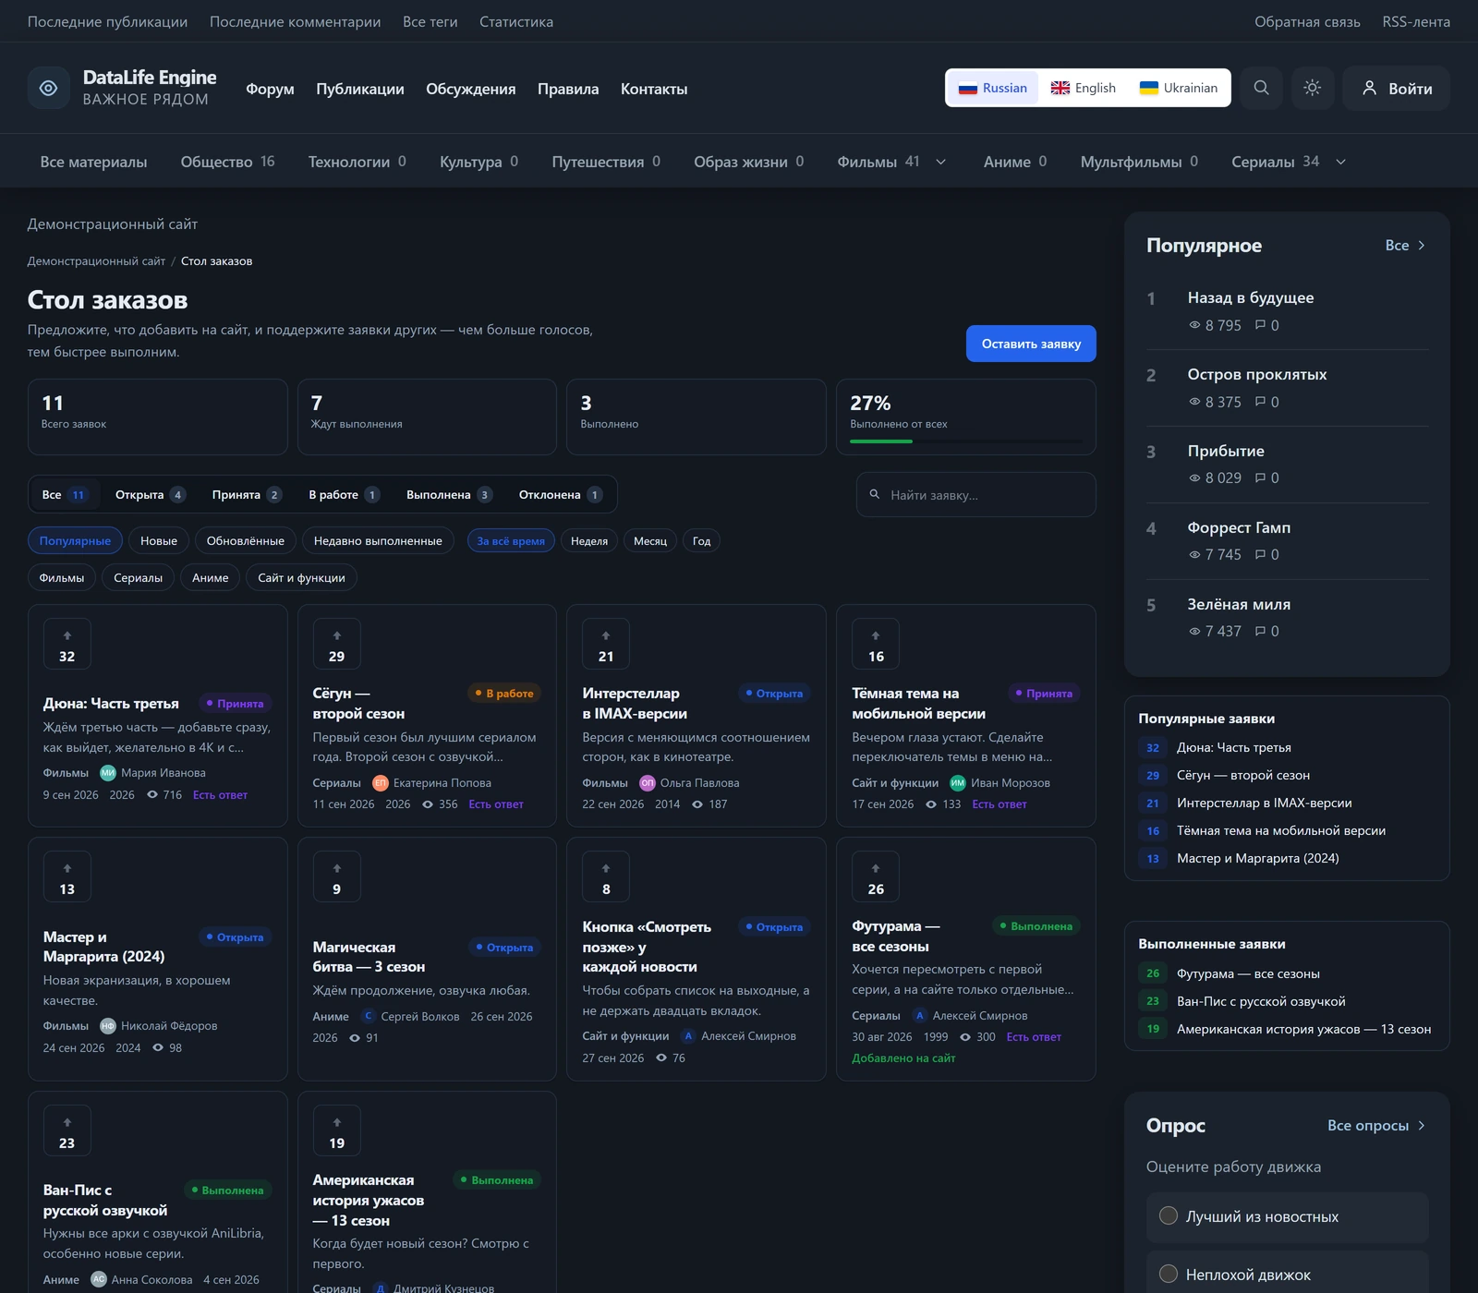Viewport: 1478px width, 1293px height.
Task: Click the 27% completion progress bar
Action: point(966,441)
